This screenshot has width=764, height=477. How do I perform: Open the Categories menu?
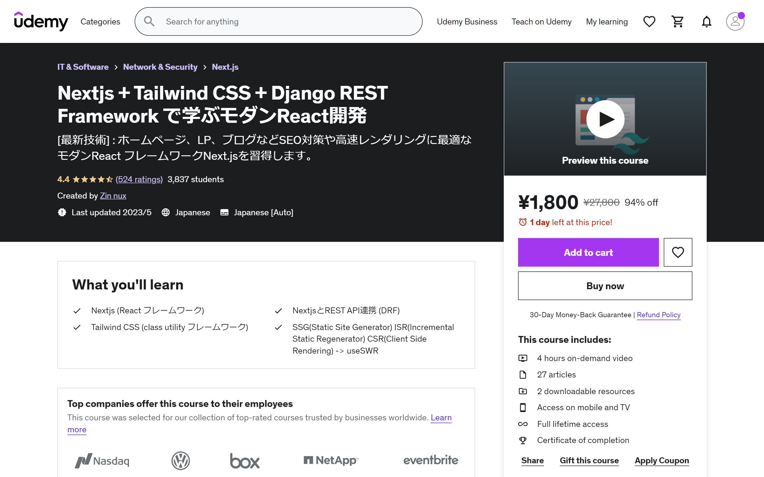point(100,21)
